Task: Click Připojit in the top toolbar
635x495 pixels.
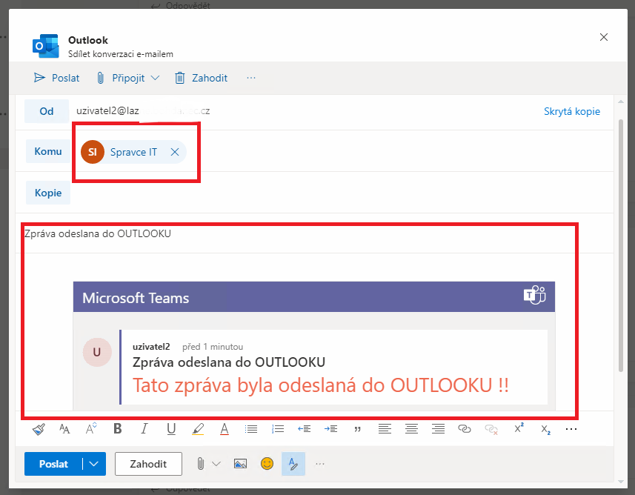Action: tap(122, 78)
